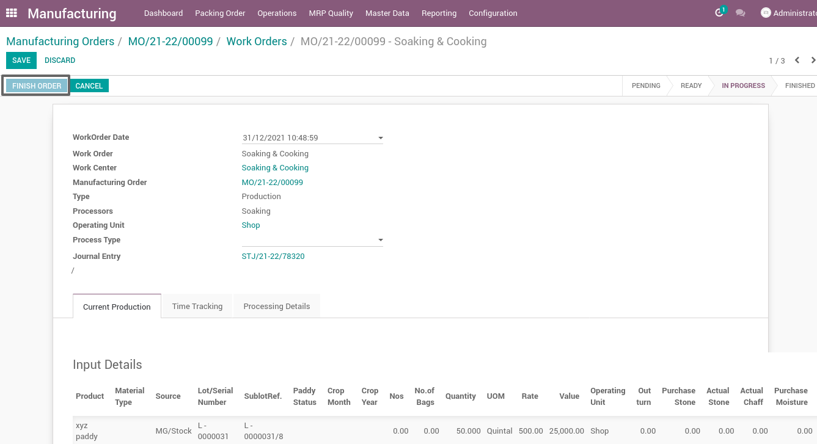Viewport: 817px width, 444px height.
Task: Open the WorkOrder Date picker dropdown
Action: coord(380,137)
